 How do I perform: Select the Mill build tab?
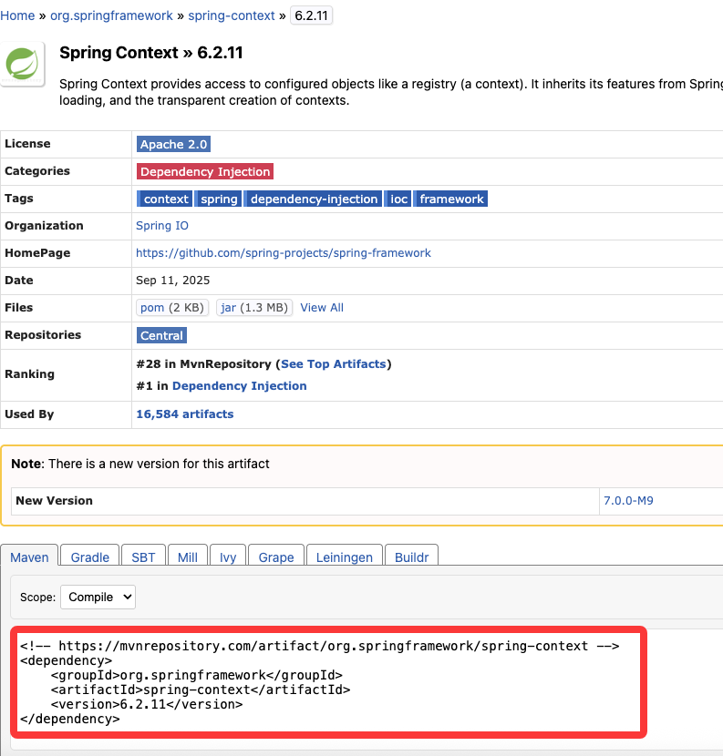[187, 557]
